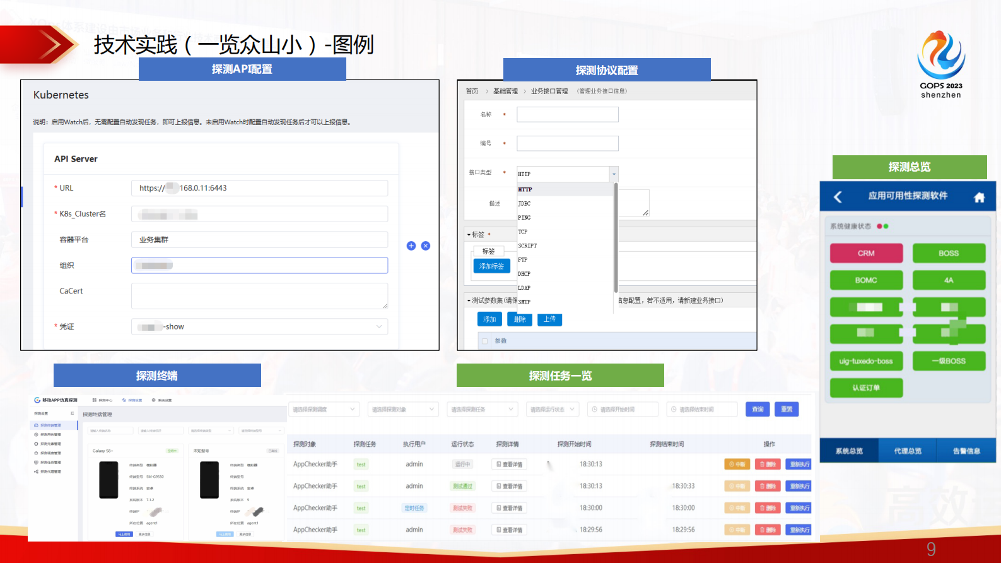The width and height of the screenshot is (1001, 563).
Task: Click the sidebar collapse icon next to 探测设置
Action: tap(73, 413)
